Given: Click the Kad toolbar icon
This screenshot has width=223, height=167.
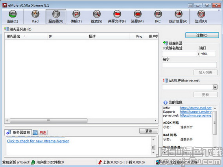Looking at the screenshot, I should click(35, 17).
